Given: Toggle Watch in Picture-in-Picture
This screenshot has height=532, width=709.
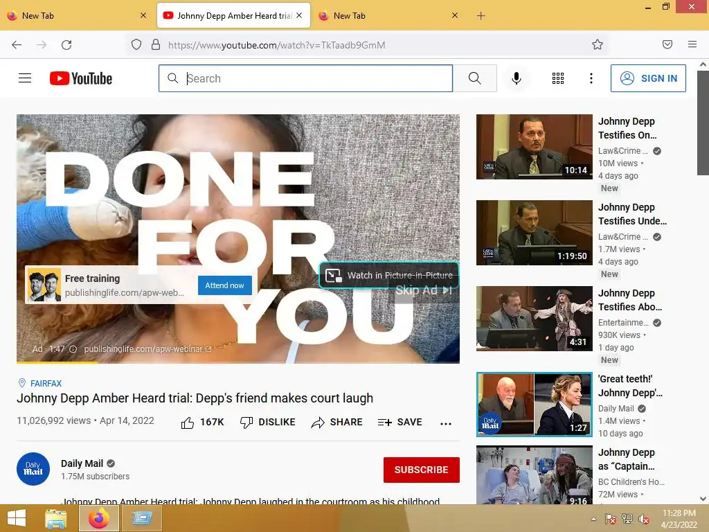Looking at the screenshot, I should click(x=389, y=275).
